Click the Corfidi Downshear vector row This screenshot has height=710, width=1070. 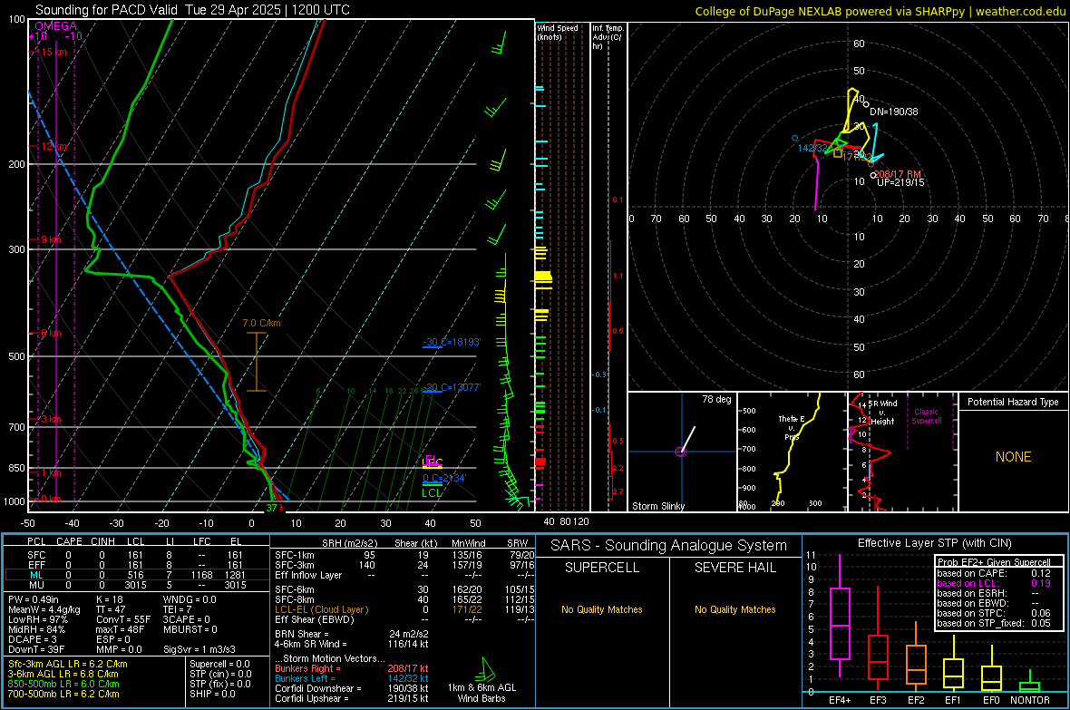352,688
